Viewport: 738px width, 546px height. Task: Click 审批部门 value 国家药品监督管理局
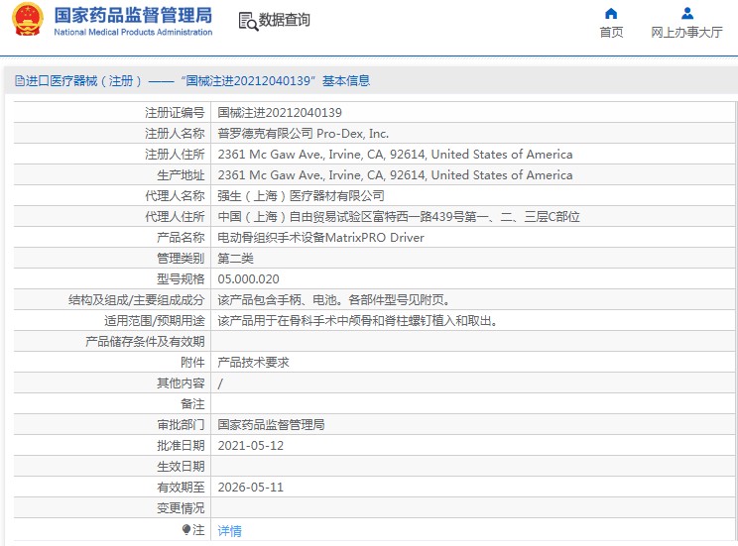[271, 425]
